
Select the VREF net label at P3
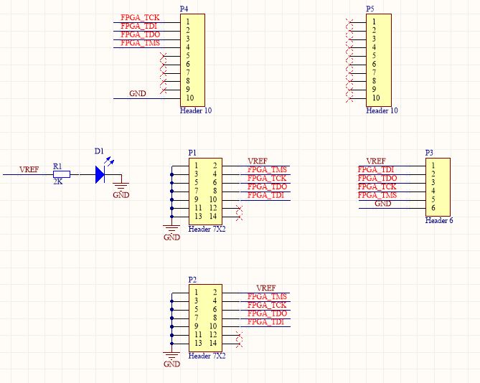pos(376,161)
